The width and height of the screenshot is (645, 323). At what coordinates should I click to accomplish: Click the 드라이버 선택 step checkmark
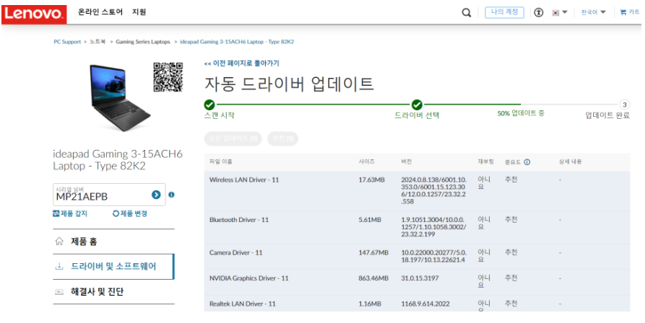[417, 105]
